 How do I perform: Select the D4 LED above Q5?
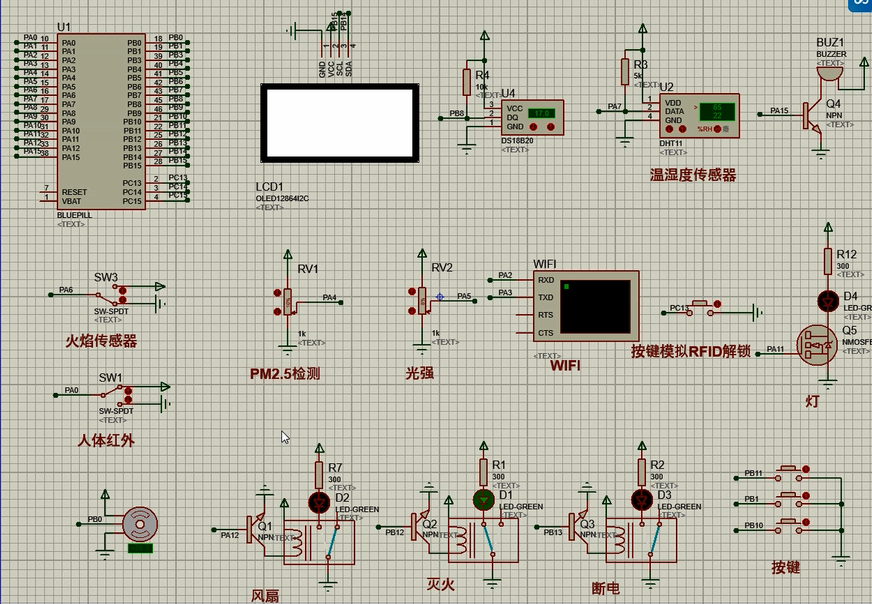pyautogui.click(x=828, y=301)
